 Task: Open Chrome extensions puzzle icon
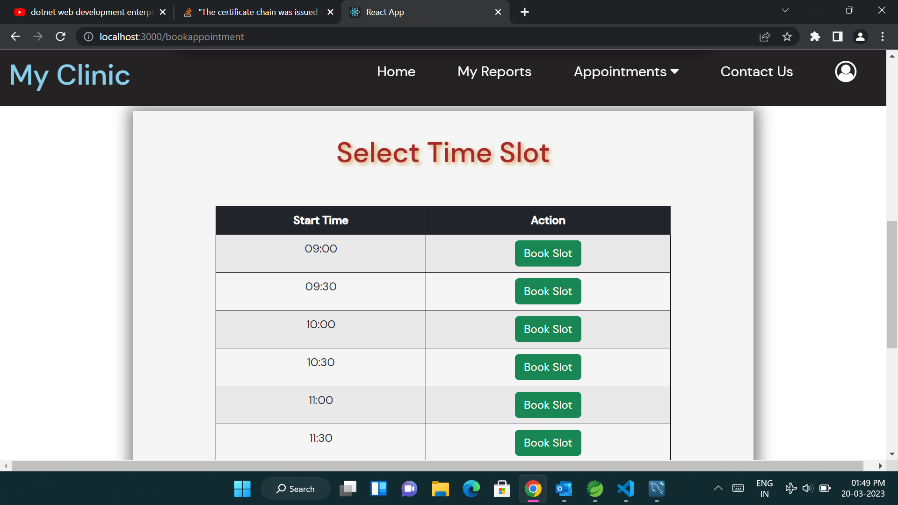[x=815, y=36]
